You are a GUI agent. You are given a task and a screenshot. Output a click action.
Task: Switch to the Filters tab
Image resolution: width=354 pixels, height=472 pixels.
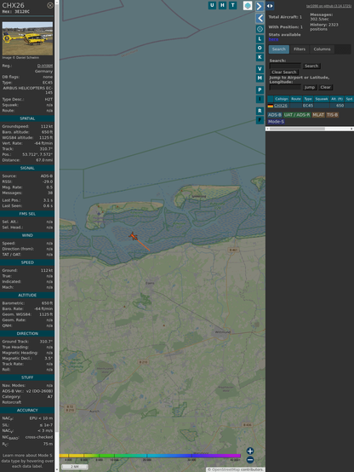tap(300, 49)
